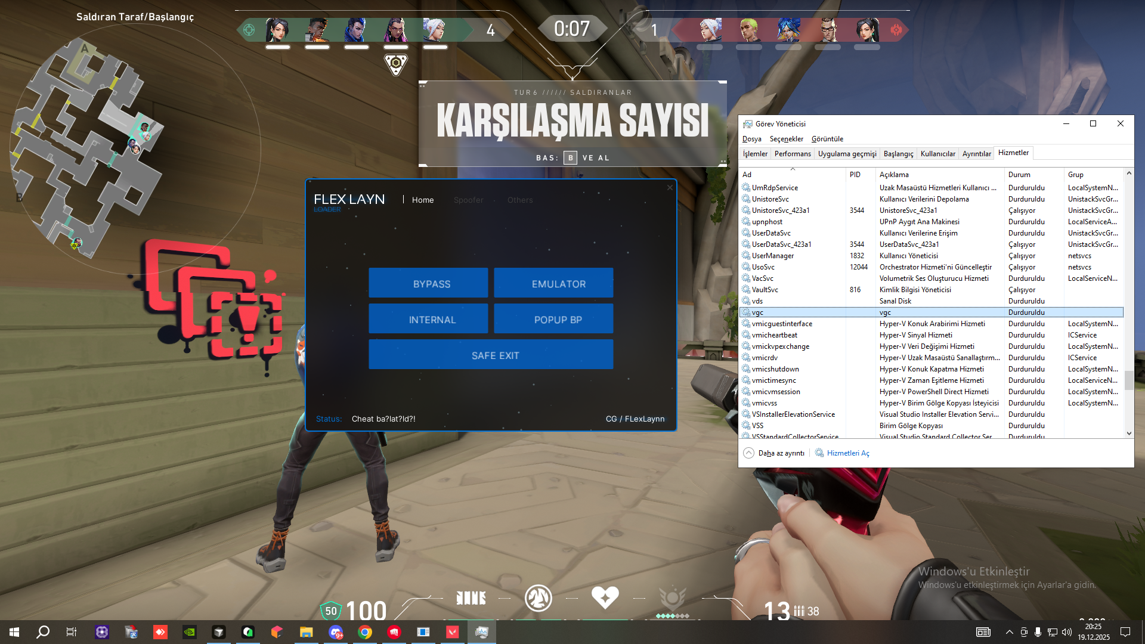Viewport: 1145px width, 644px height.
Task: Open the purple CPU chip taskbar app
Action: (102, 632)
